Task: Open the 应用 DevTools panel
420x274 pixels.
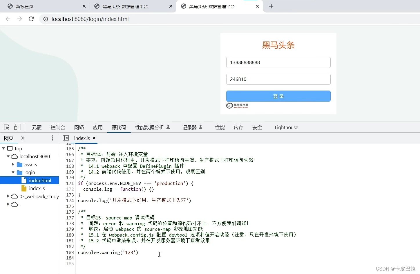Action: click(x=98, y=127)
